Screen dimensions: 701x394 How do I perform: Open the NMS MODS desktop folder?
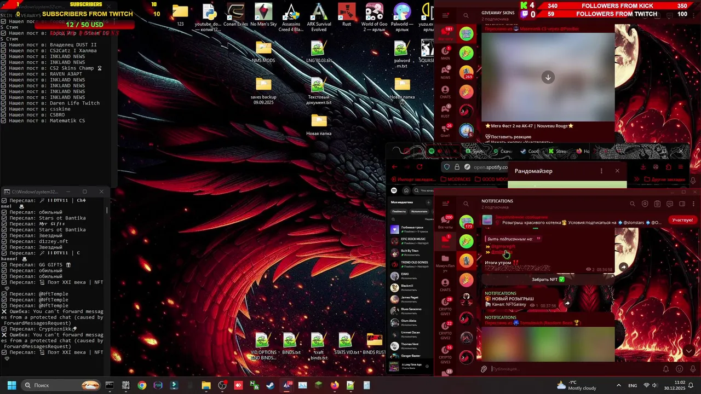tap(263, 51)
